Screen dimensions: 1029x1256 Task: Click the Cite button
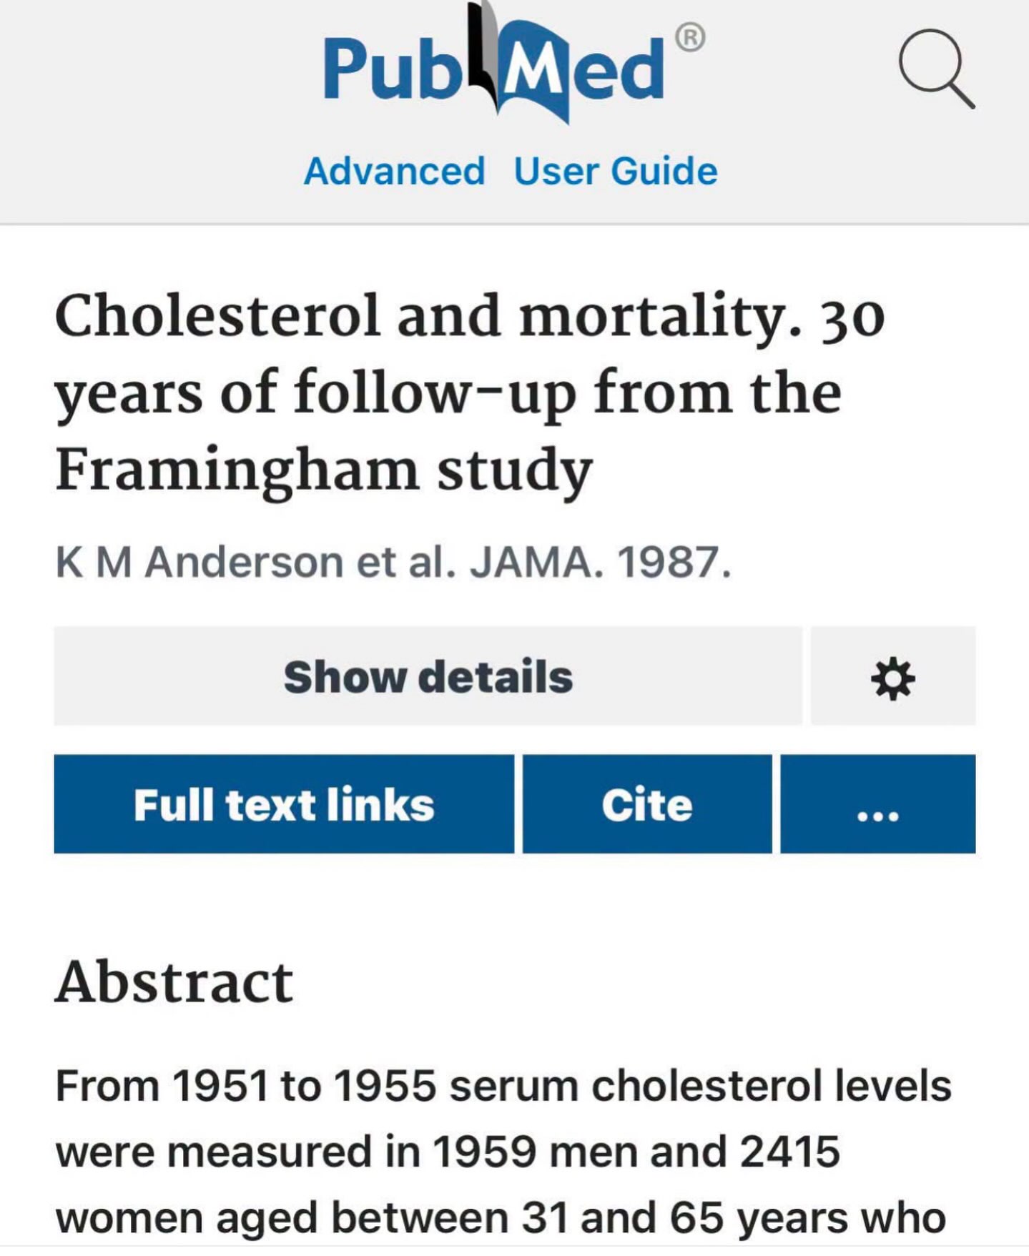647,804
